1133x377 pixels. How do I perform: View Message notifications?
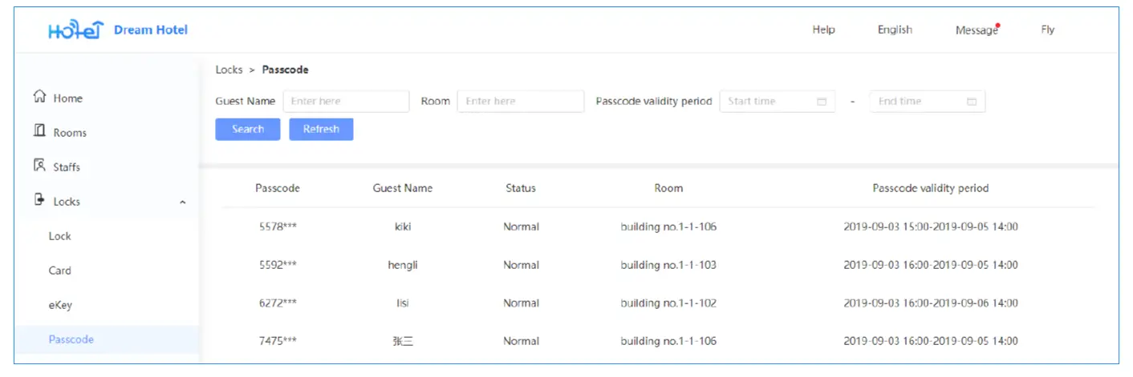tap(977, 30)
